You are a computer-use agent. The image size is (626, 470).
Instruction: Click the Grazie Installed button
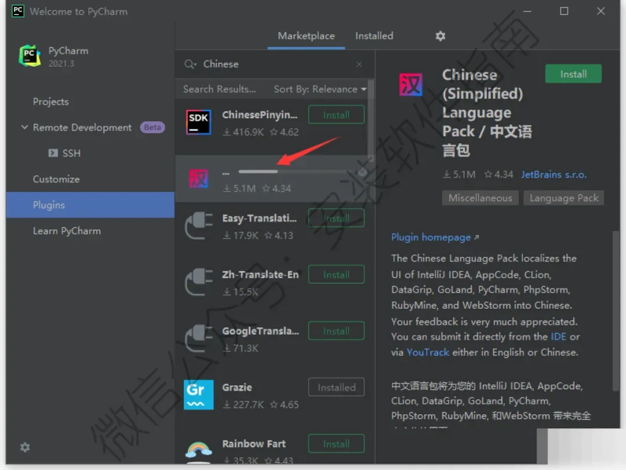(336, 387)
